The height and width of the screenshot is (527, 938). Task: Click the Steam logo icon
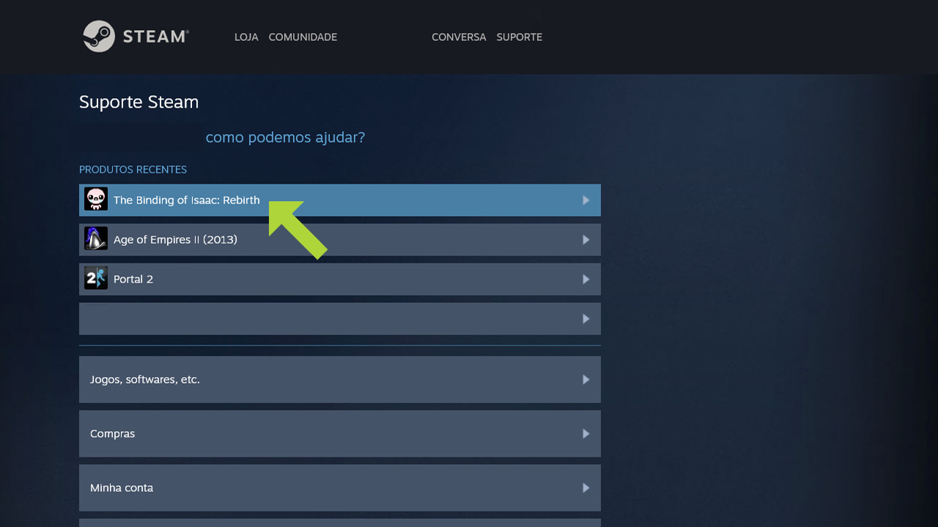coord(99,36)
